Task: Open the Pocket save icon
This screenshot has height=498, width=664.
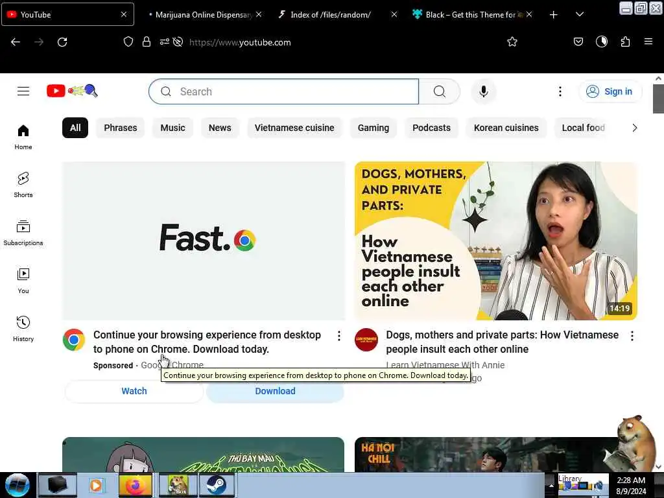Action: coord(578,41)
